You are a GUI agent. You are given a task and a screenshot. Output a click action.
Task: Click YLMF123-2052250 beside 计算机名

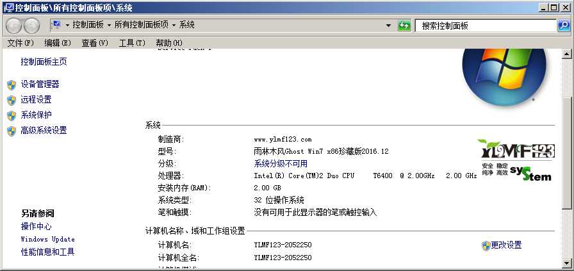(x=283, y=245)
